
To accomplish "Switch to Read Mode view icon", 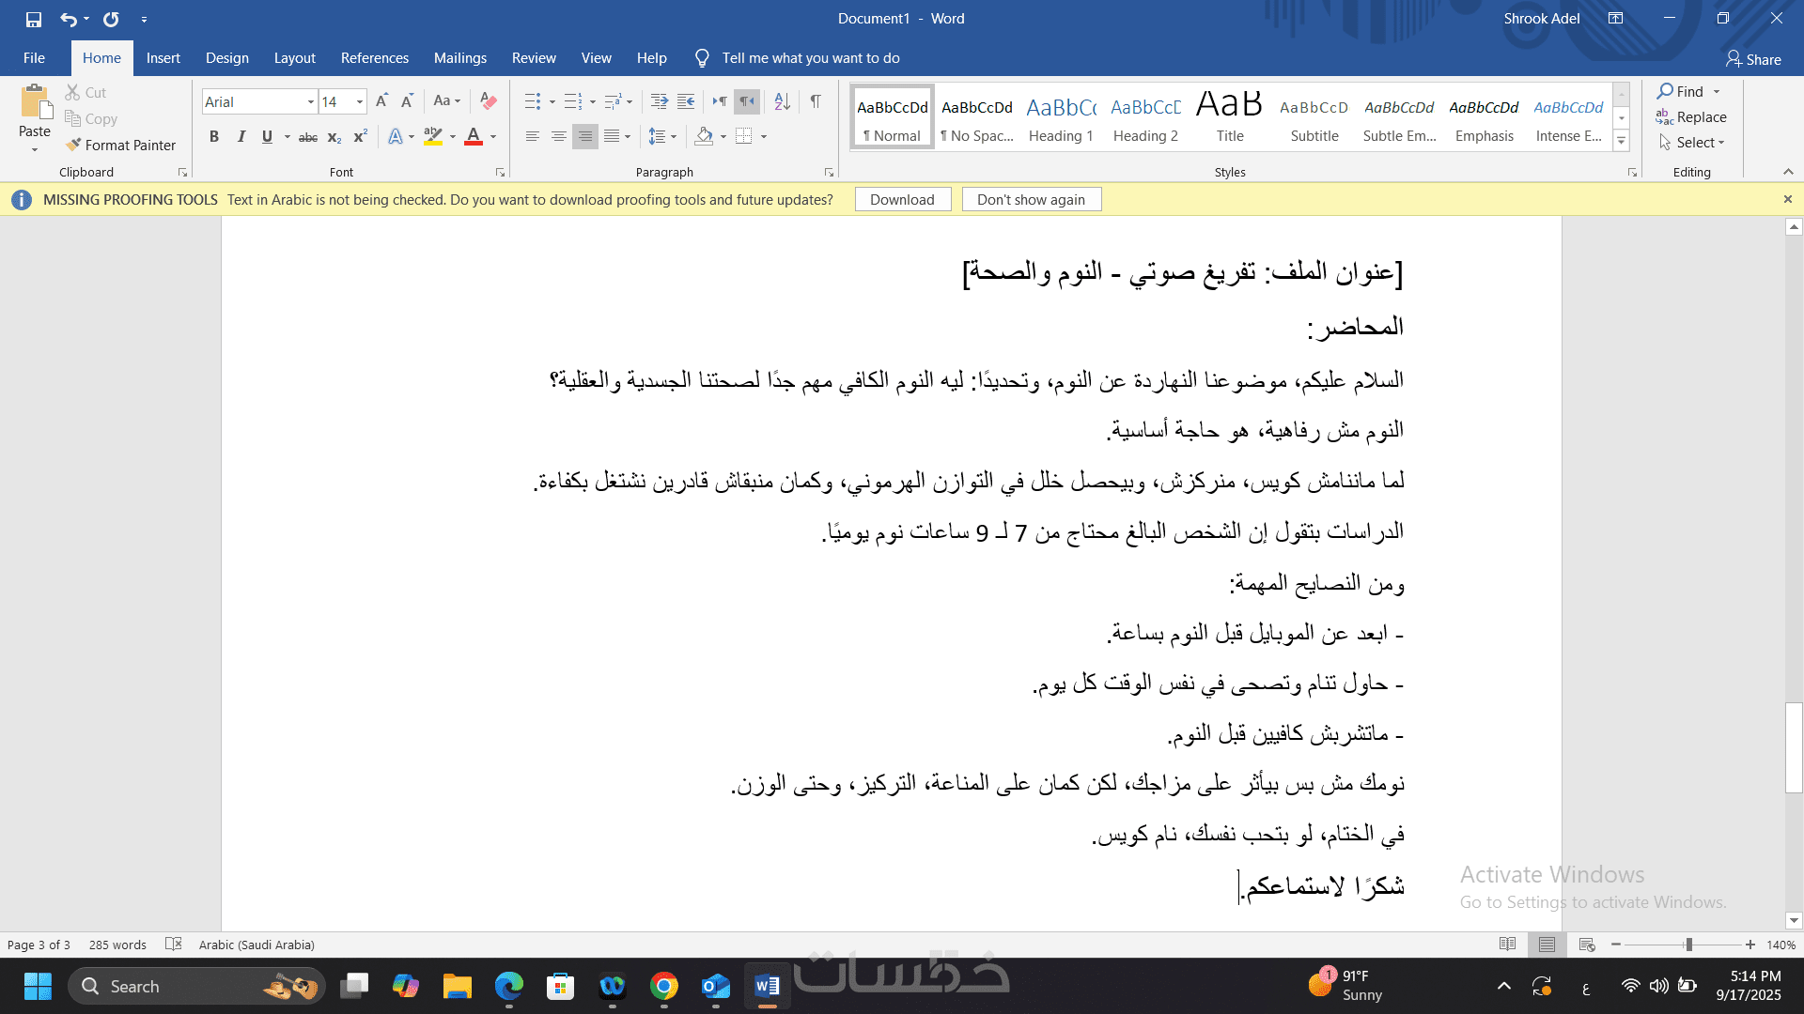I will pyautogui.click(x=1507, y=945).
